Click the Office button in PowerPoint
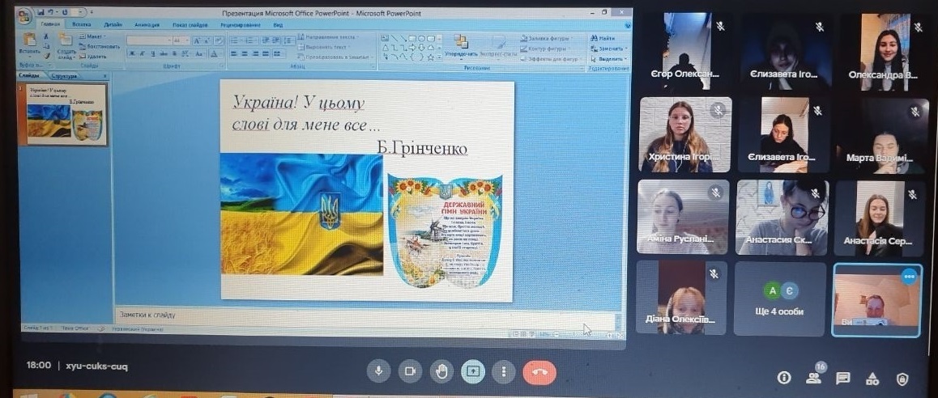 pyautogui.click(x=25, y=15)
